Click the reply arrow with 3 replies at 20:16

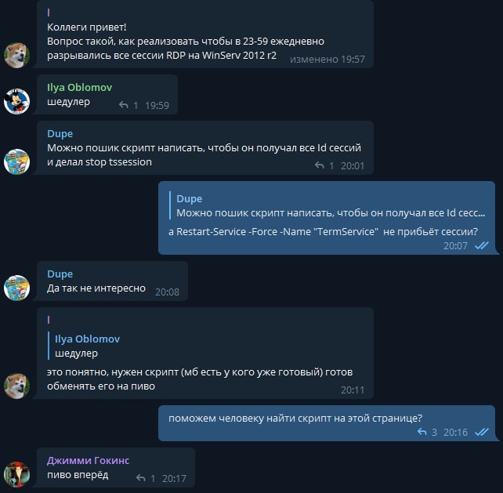[422, 432]
